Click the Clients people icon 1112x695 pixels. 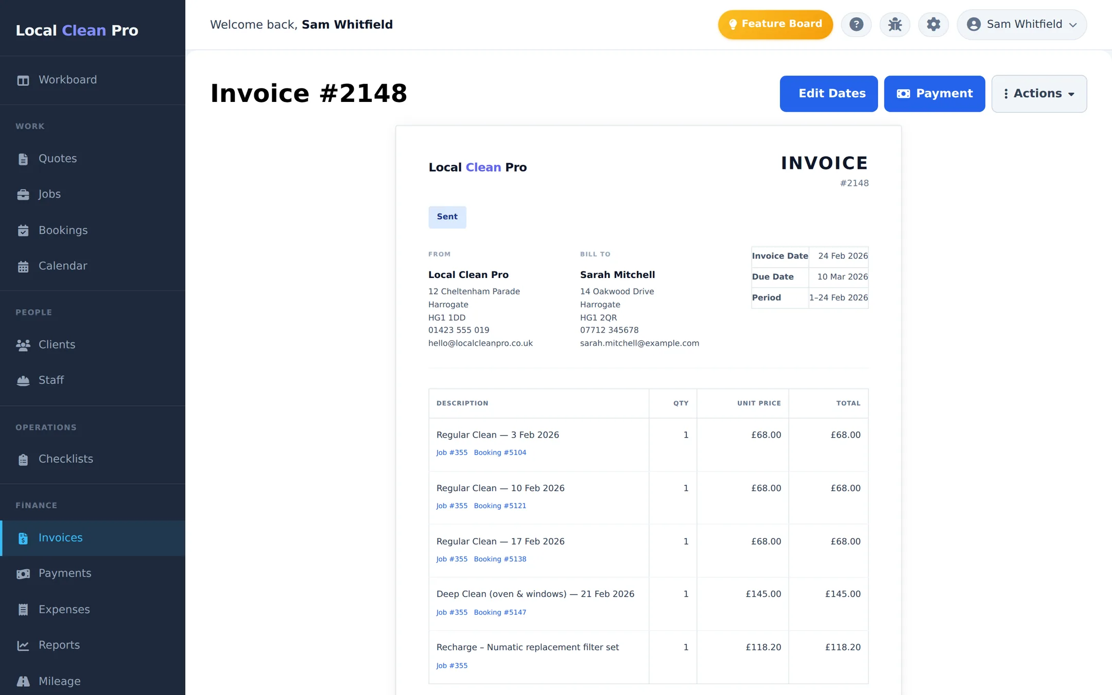23,345
